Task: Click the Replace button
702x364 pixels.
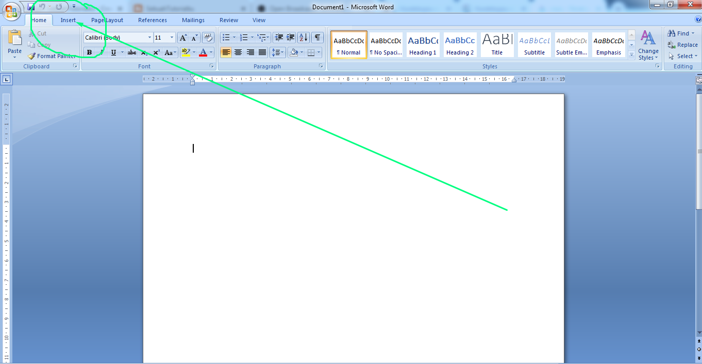Action: click(686, 45)
